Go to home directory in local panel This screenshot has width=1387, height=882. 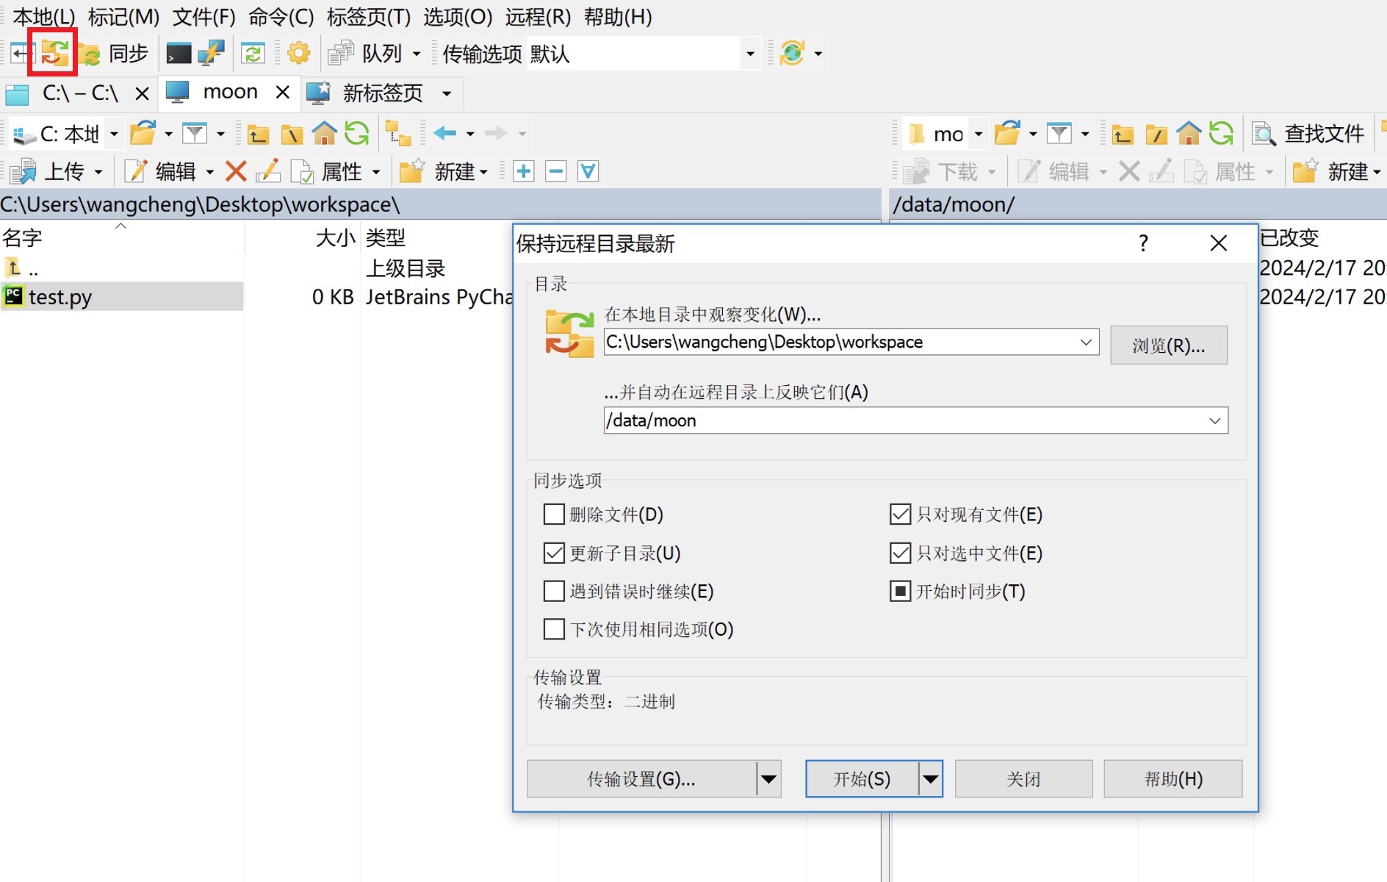point(324,134)
